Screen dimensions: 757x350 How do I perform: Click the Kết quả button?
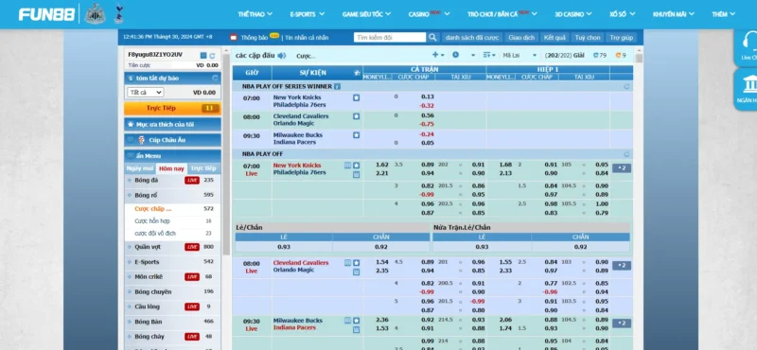(555, 37)
